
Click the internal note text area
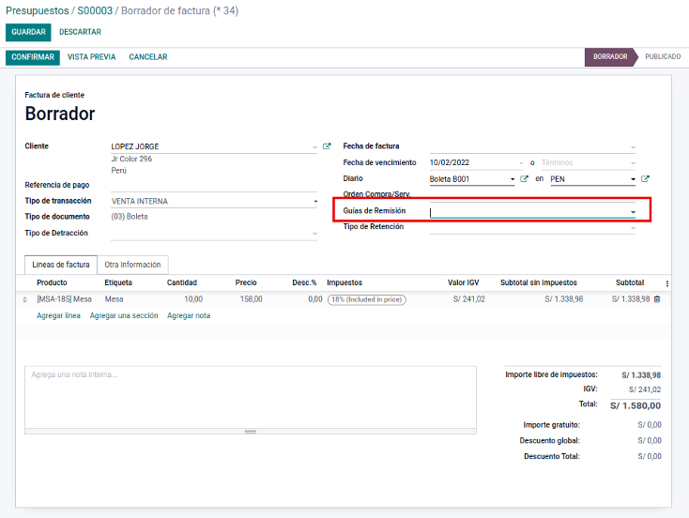(x=251, y=397)
